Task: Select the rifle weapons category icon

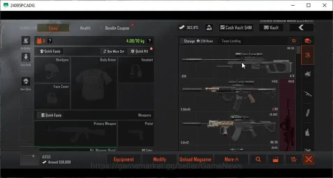Action: 308,94
